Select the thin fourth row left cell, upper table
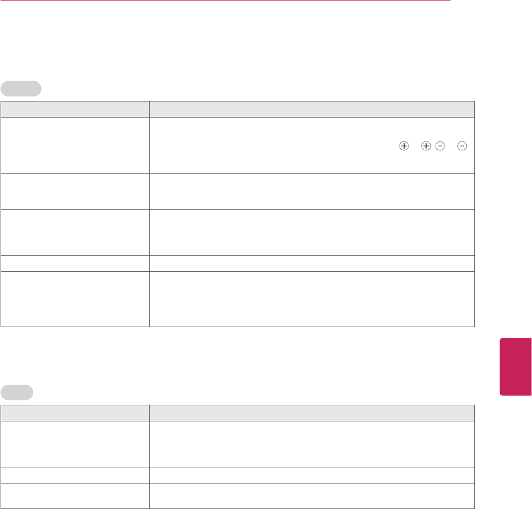 (x=75, y=262)
